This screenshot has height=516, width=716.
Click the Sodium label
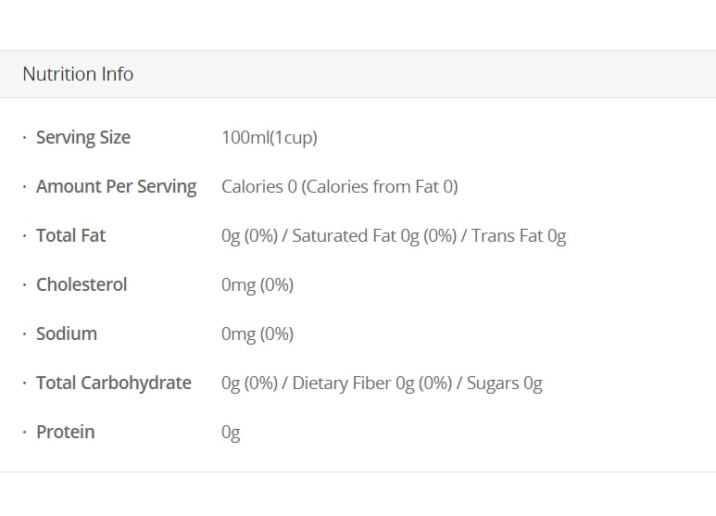pyautogui.click(x=66, y=334)
